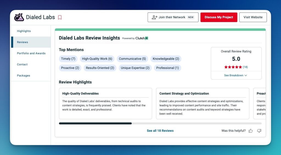This screenshot has height=155, width=281.
Task: Click the red Discuss My Project button
Action: (x=219, y=17)
